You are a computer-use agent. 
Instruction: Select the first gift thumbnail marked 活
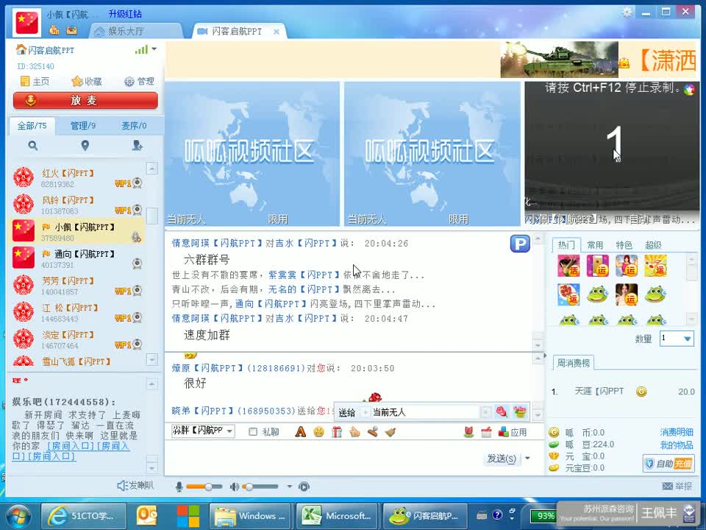pyautogui.click(x=568, y=266)
